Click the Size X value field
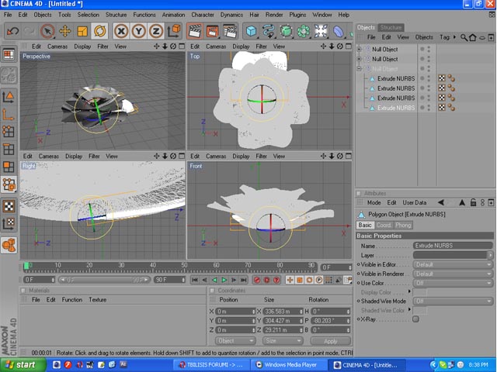Screen dimensions: 497x372 pos(283,312)
